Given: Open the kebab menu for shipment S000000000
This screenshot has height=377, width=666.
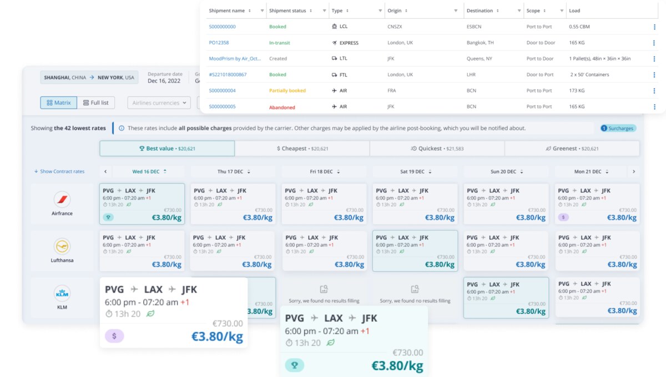Looking at the screenshot, I should 654,27.
